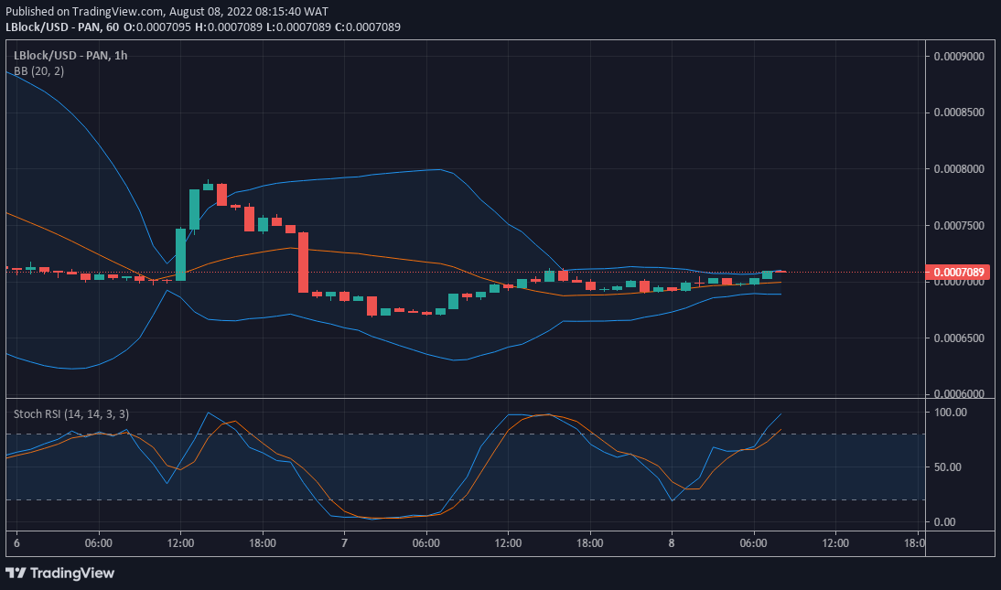Click the header O:0.0007095 open value
Screen dimensions: 1001x590
(x=159, y=27)
